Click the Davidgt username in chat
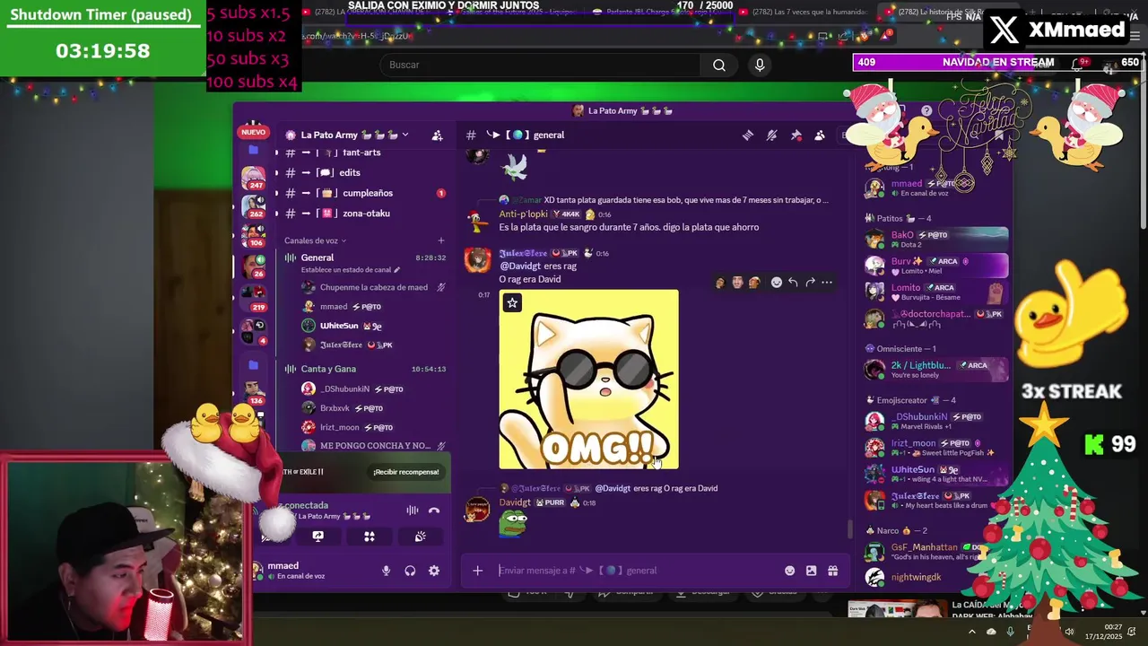The image size is (1148, 646). coord(515,502)
